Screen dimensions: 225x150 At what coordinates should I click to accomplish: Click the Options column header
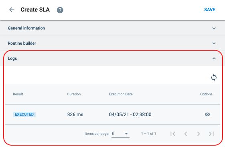tap(206, 94)
